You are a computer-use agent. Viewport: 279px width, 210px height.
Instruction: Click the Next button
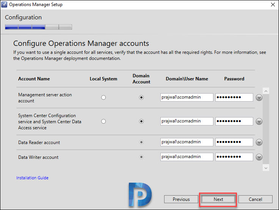218,199
